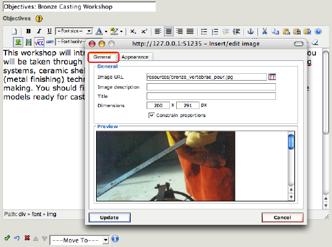Apply subscript formatting
This screenshot has width=332, height=247.
point(133,31)
